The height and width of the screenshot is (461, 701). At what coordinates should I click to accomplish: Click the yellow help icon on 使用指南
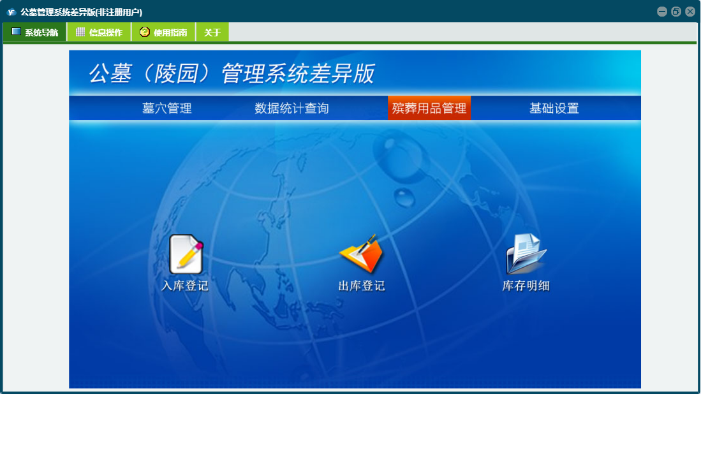coord(145,32)
